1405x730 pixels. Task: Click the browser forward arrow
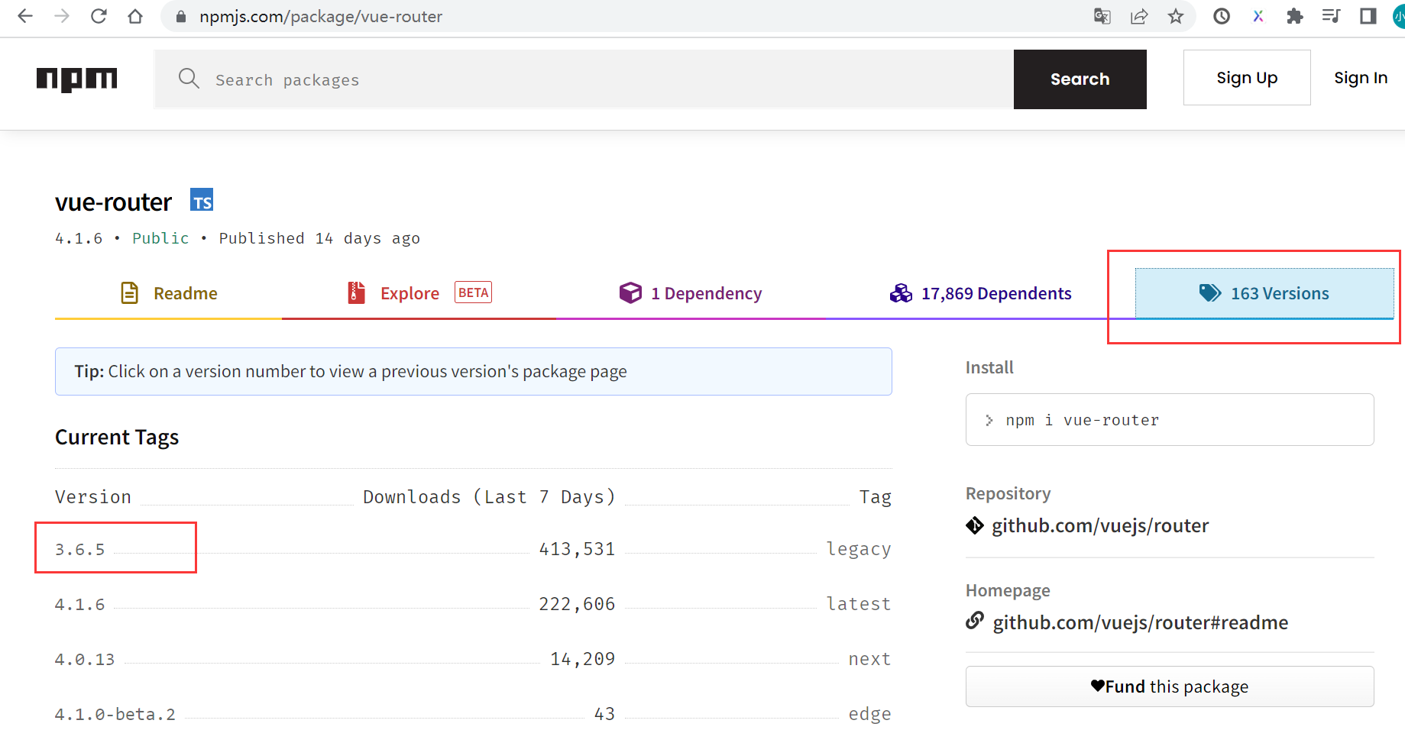coord(62,16)
